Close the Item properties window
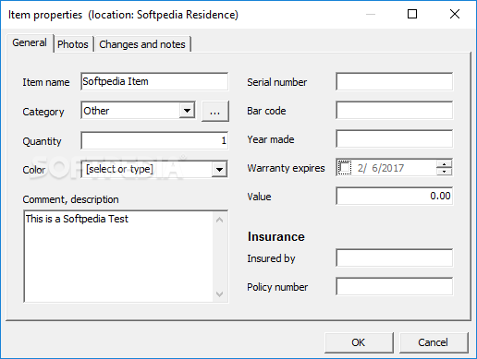This screenshot has height=359, width=477. 455,14
